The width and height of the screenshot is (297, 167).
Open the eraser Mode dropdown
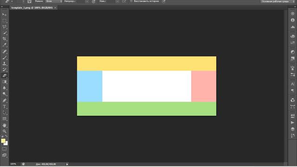tap(54, 1)
